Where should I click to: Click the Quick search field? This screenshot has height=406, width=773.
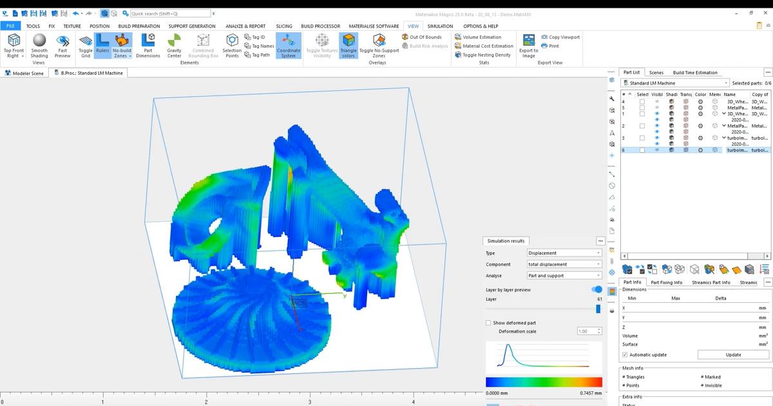(170, 14)
